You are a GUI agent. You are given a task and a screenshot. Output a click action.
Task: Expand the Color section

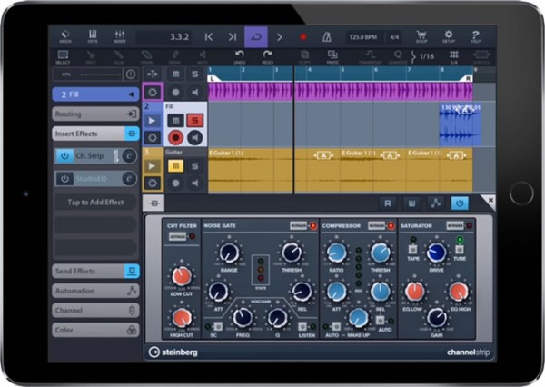click(95, 330)
